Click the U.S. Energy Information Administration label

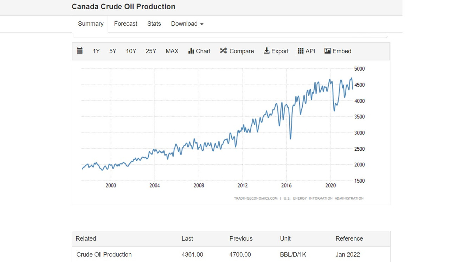point(323,198)
